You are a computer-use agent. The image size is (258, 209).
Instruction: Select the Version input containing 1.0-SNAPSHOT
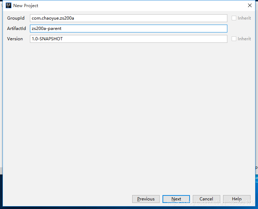tap(129, 39)
